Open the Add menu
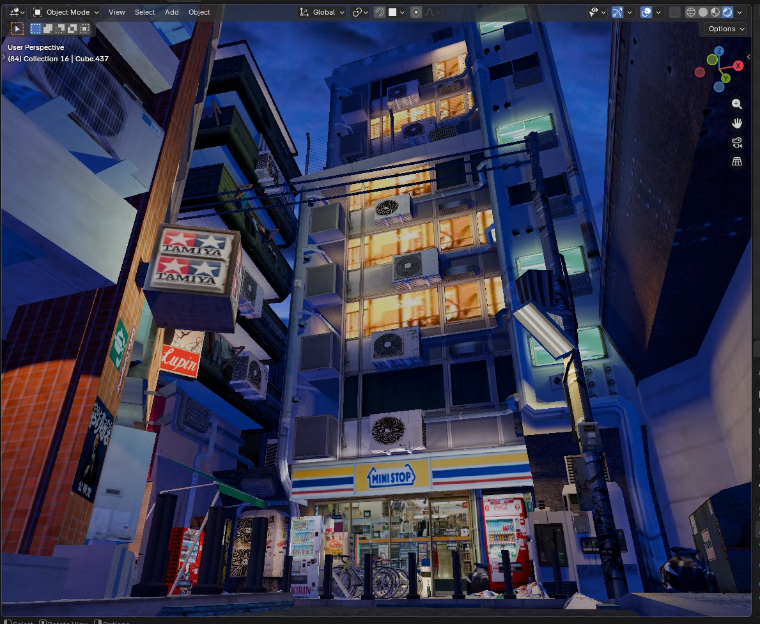The width and height of the screenshot is (760, 624). tap(171, 12)
